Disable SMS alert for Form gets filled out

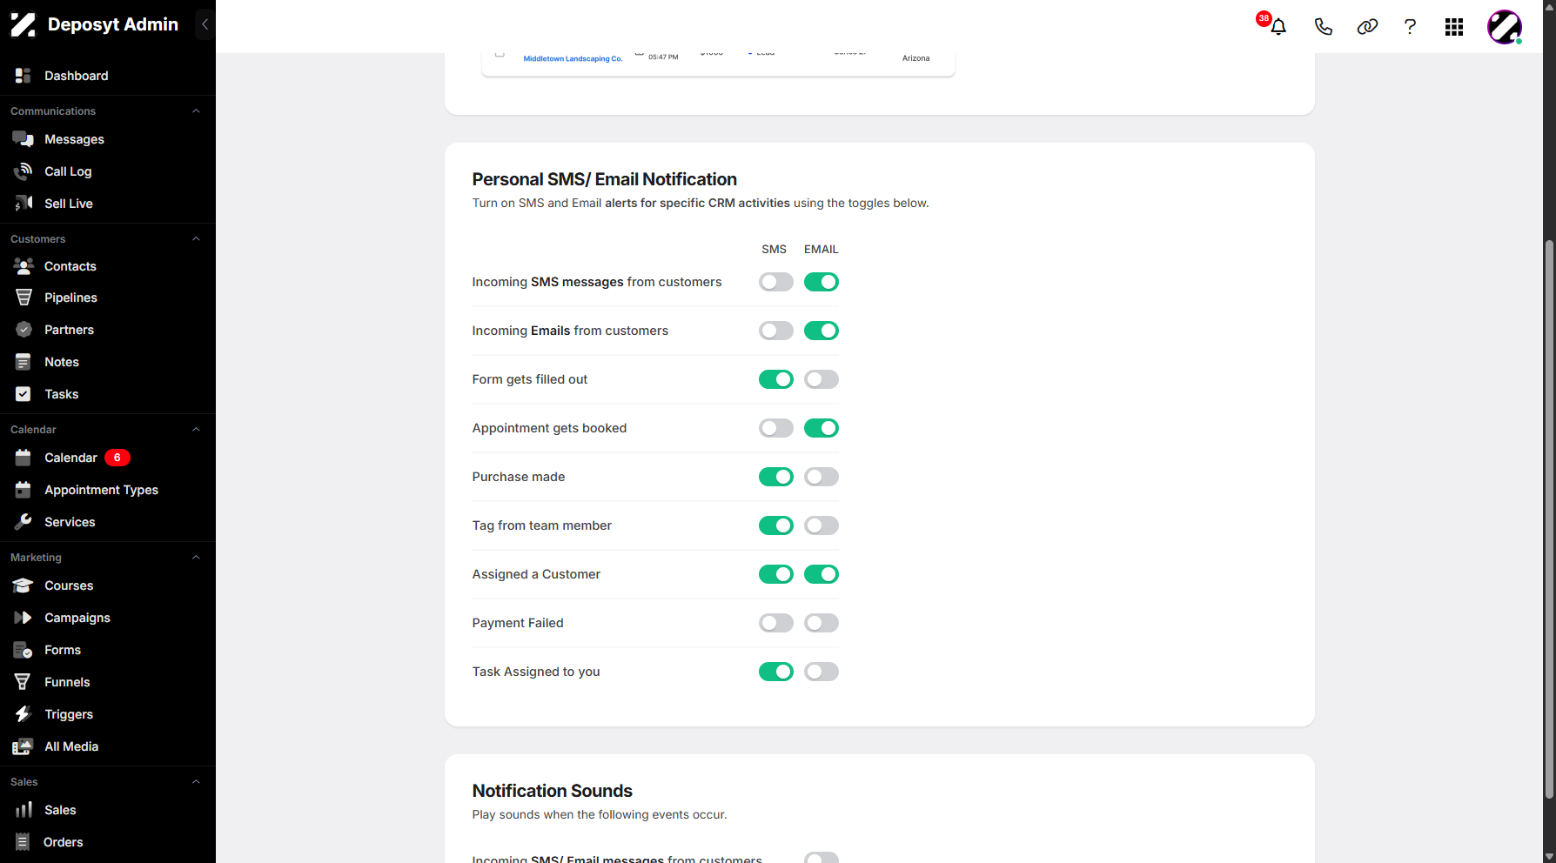[x=775, y=379]
